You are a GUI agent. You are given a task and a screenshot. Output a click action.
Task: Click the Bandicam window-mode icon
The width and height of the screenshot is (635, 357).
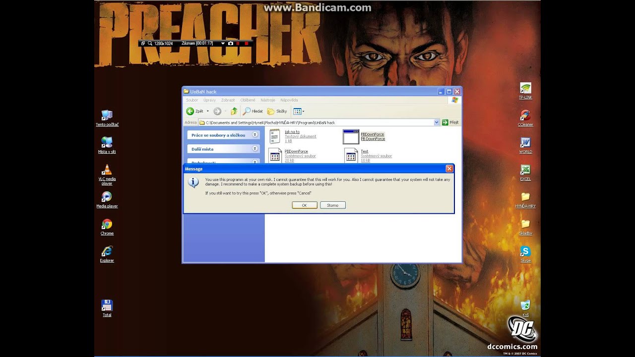[x=143, y=44]
